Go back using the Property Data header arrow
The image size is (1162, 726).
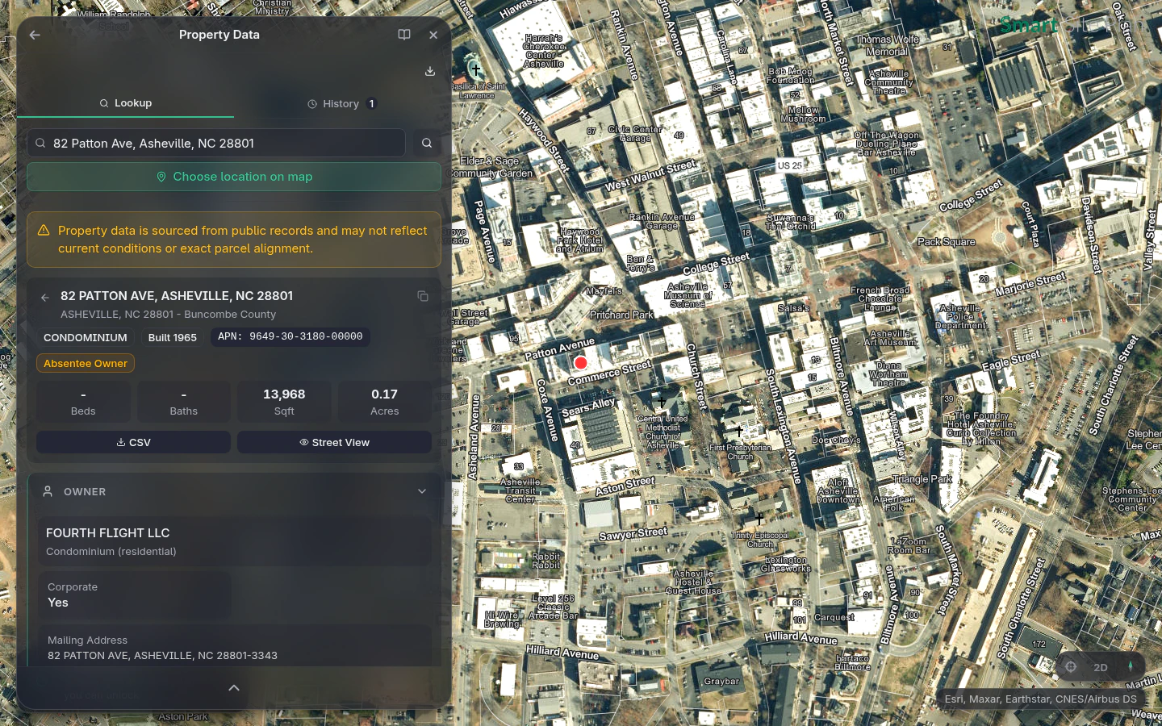[35, 35]
